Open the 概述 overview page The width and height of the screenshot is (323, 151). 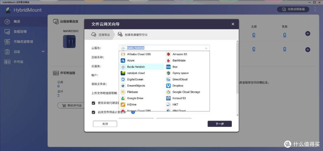[24, 21]
